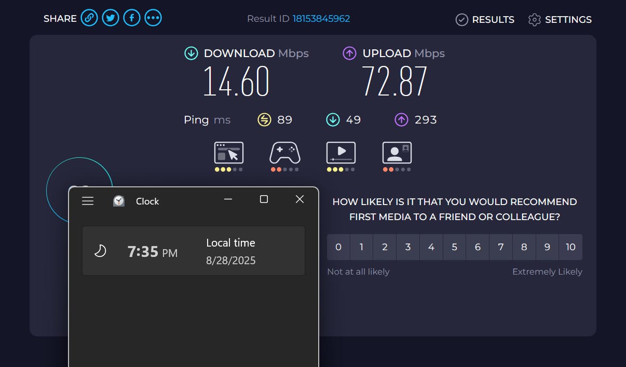Image resolution: width=626 pixels, height=367 pixels.
Task: Select the Local time 7:35 PM card
Action: point(193,251)
